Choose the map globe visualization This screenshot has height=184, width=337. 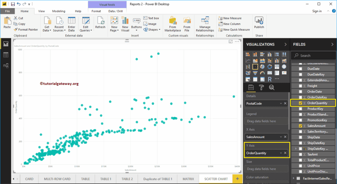point(284,67)
